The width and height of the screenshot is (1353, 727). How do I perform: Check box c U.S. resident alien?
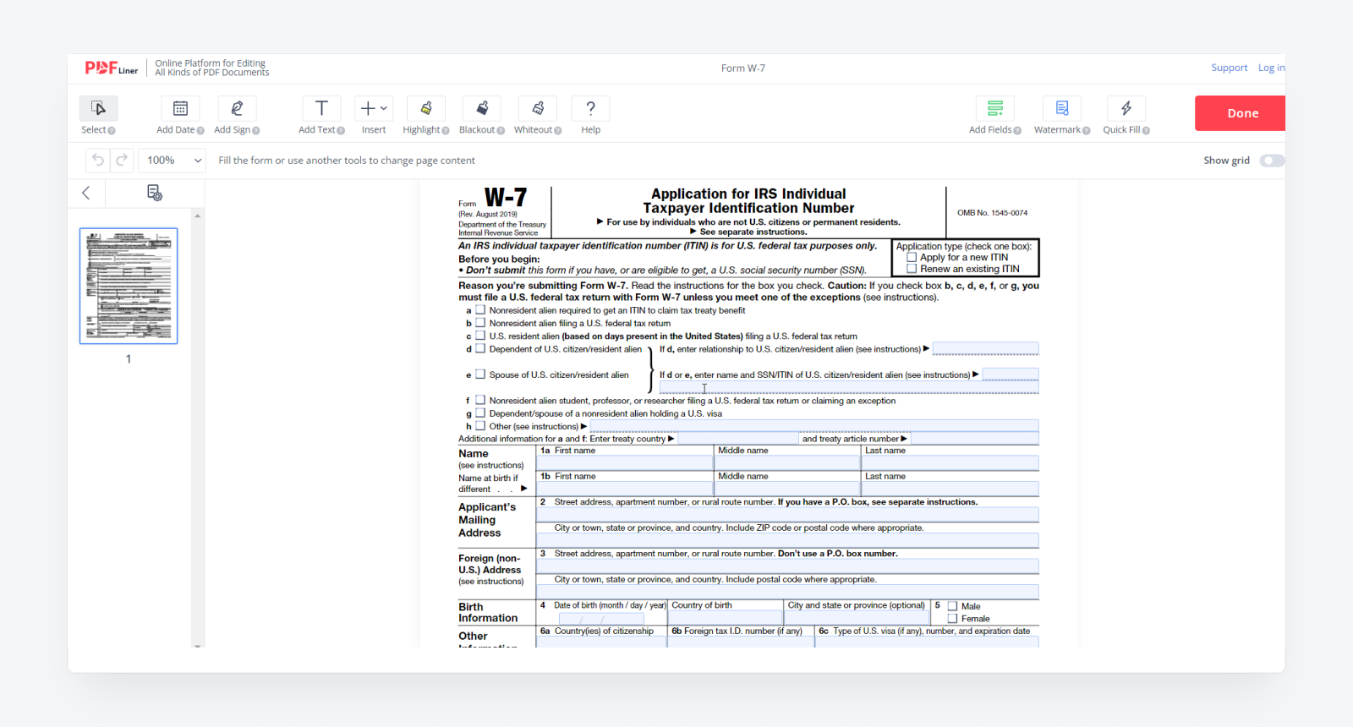pos(480,336)
